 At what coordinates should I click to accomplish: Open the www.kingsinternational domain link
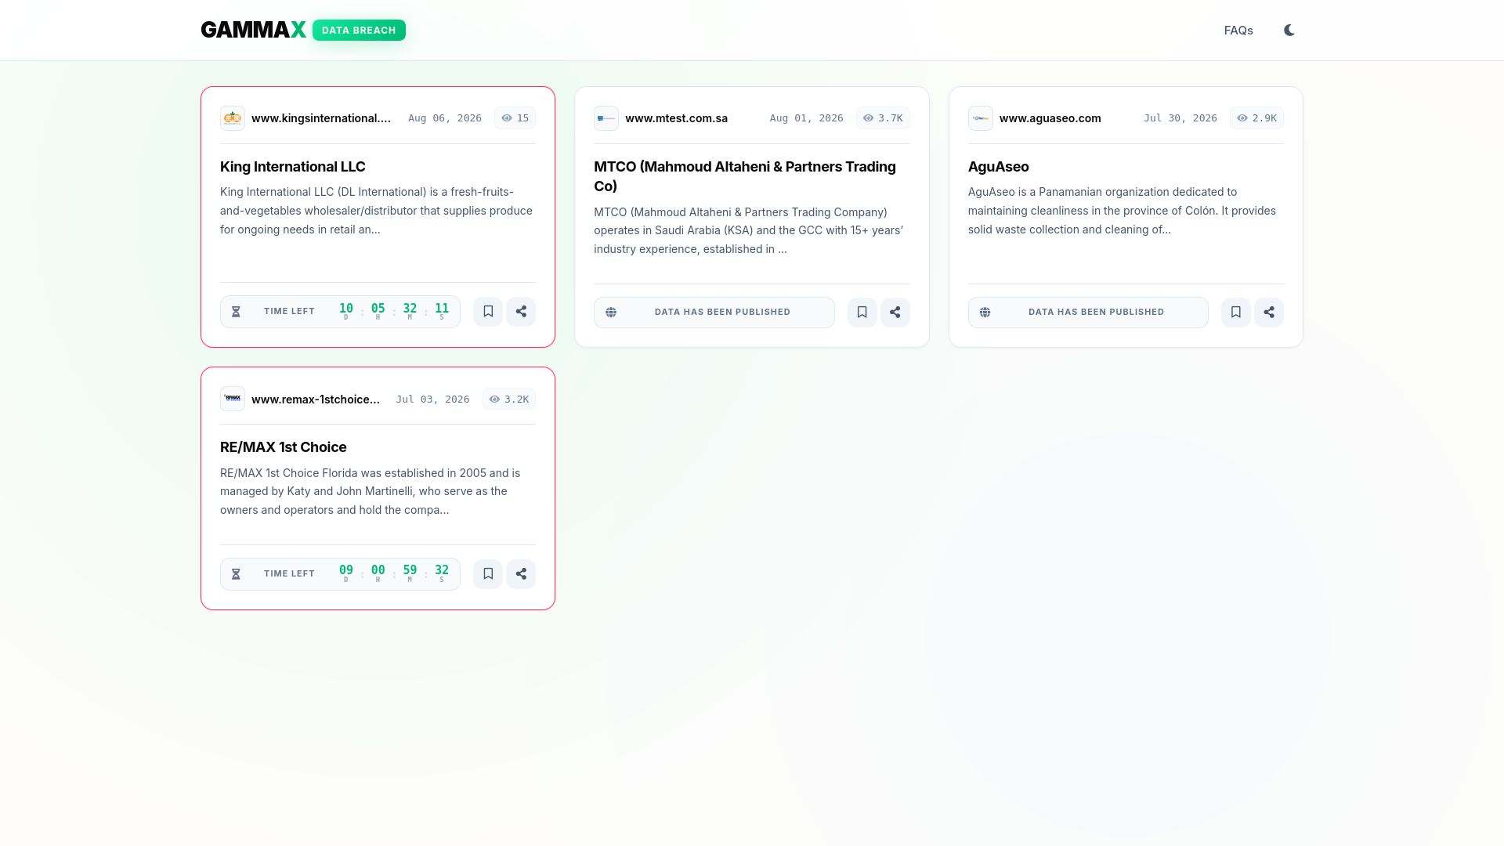tap(321, 118)
